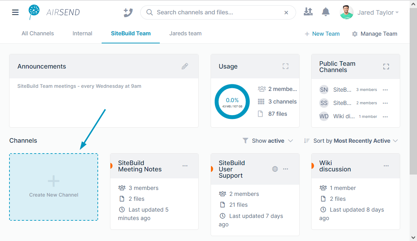Click the 3 channels usage text
The width and height of the screenshot is (417, 241).
[282, 102]
